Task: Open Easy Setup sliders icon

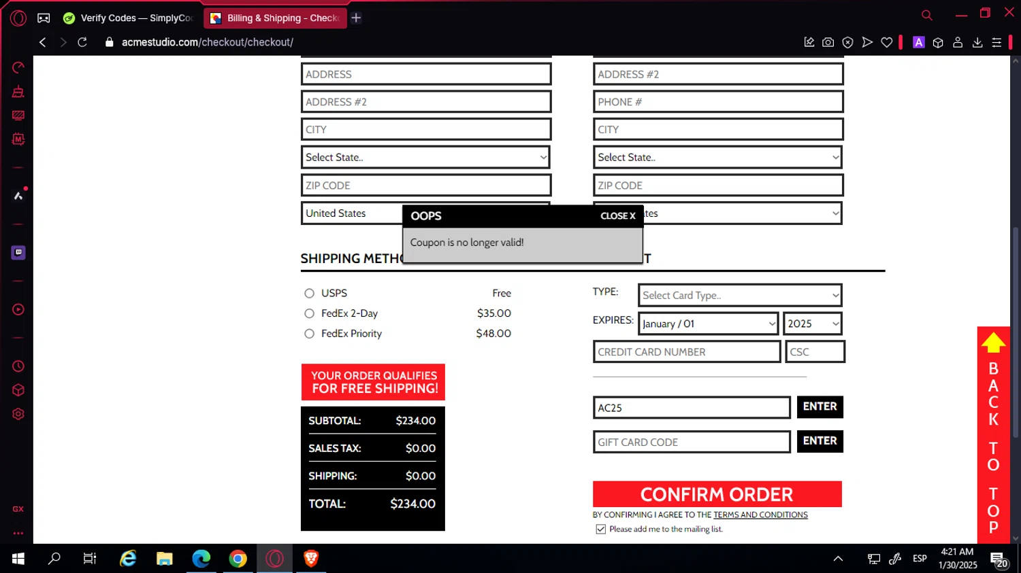Action: 996,42
